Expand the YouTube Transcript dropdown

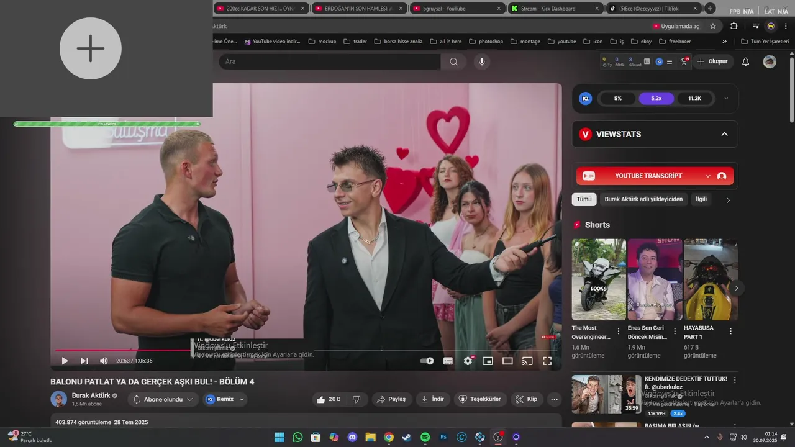point(708,176)
